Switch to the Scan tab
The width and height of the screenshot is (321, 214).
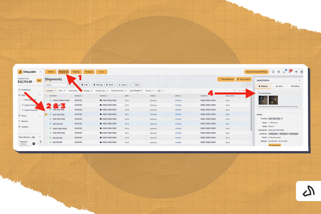[101, 72]
